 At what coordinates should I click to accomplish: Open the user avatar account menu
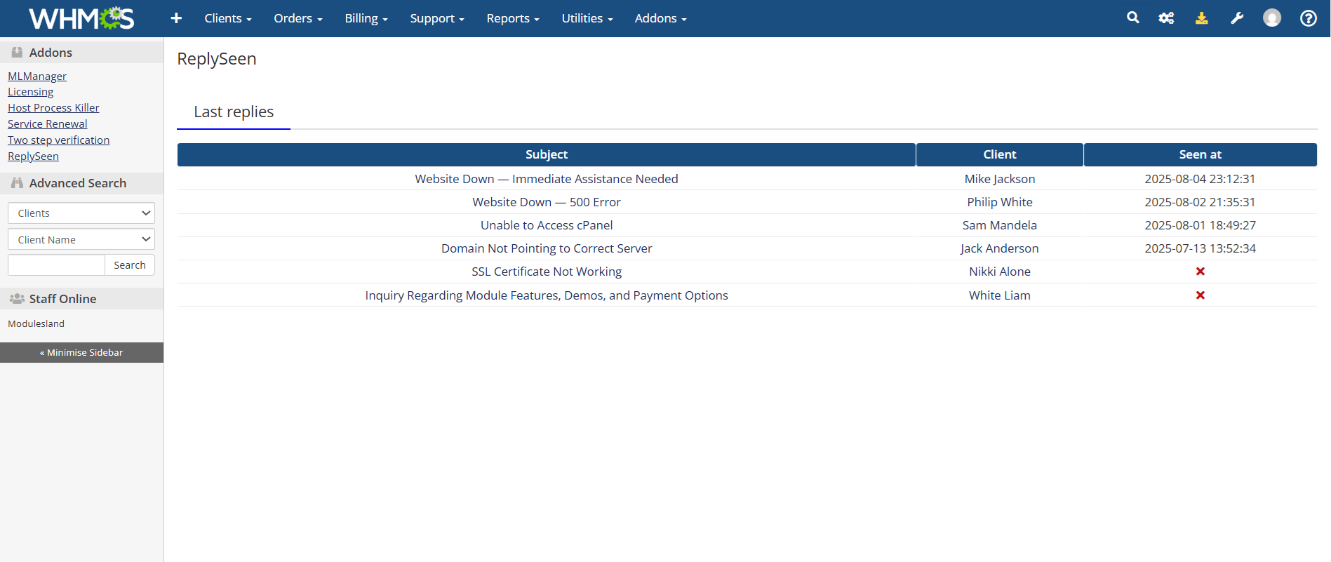pyautogui.click(x=1272, y=18)
